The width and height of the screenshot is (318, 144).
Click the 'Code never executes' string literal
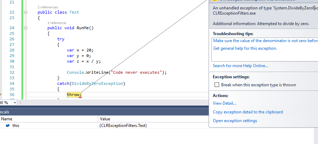pos(136,72)
